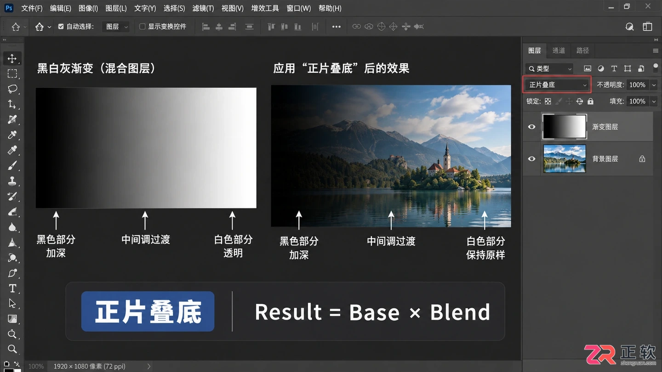Click the adjustment layer filter icon
The width and height of the screenshot is (662, 372).
(x=600, y=68)
